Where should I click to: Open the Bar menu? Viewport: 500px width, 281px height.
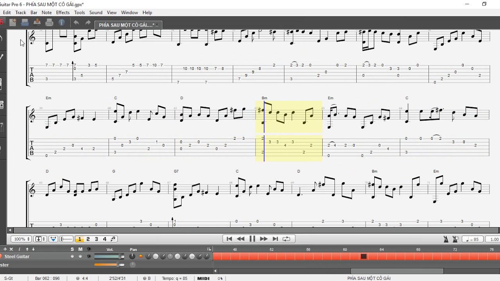(x=34, y=12)
